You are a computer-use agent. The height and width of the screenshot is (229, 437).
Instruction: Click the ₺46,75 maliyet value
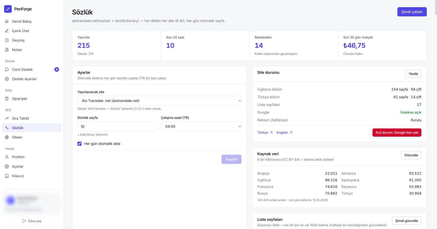pyautogui.click(x=354, y=45)
